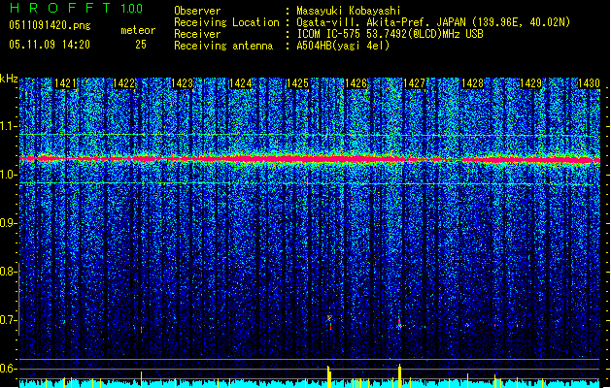Click the 1424 time marker
The width and height of the screenshot is (611, 388).
click(x=240, y=83)
